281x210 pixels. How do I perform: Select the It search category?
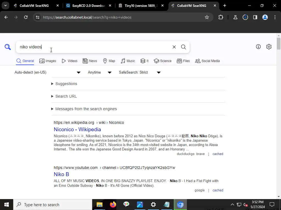(x=144, y=61)
